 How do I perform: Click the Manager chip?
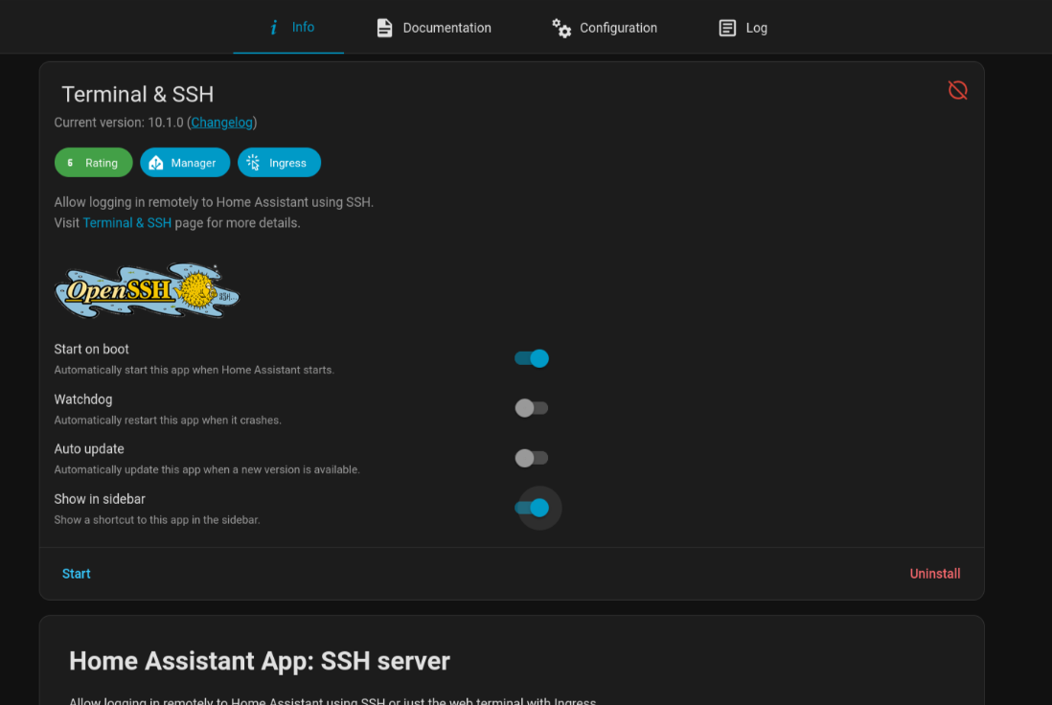(185, 162)
